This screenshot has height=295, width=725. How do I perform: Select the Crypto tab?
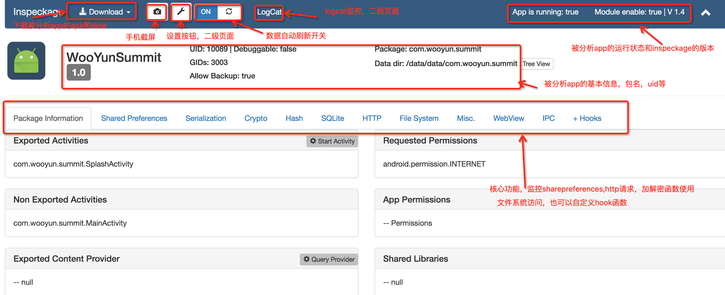pos(256,118)
